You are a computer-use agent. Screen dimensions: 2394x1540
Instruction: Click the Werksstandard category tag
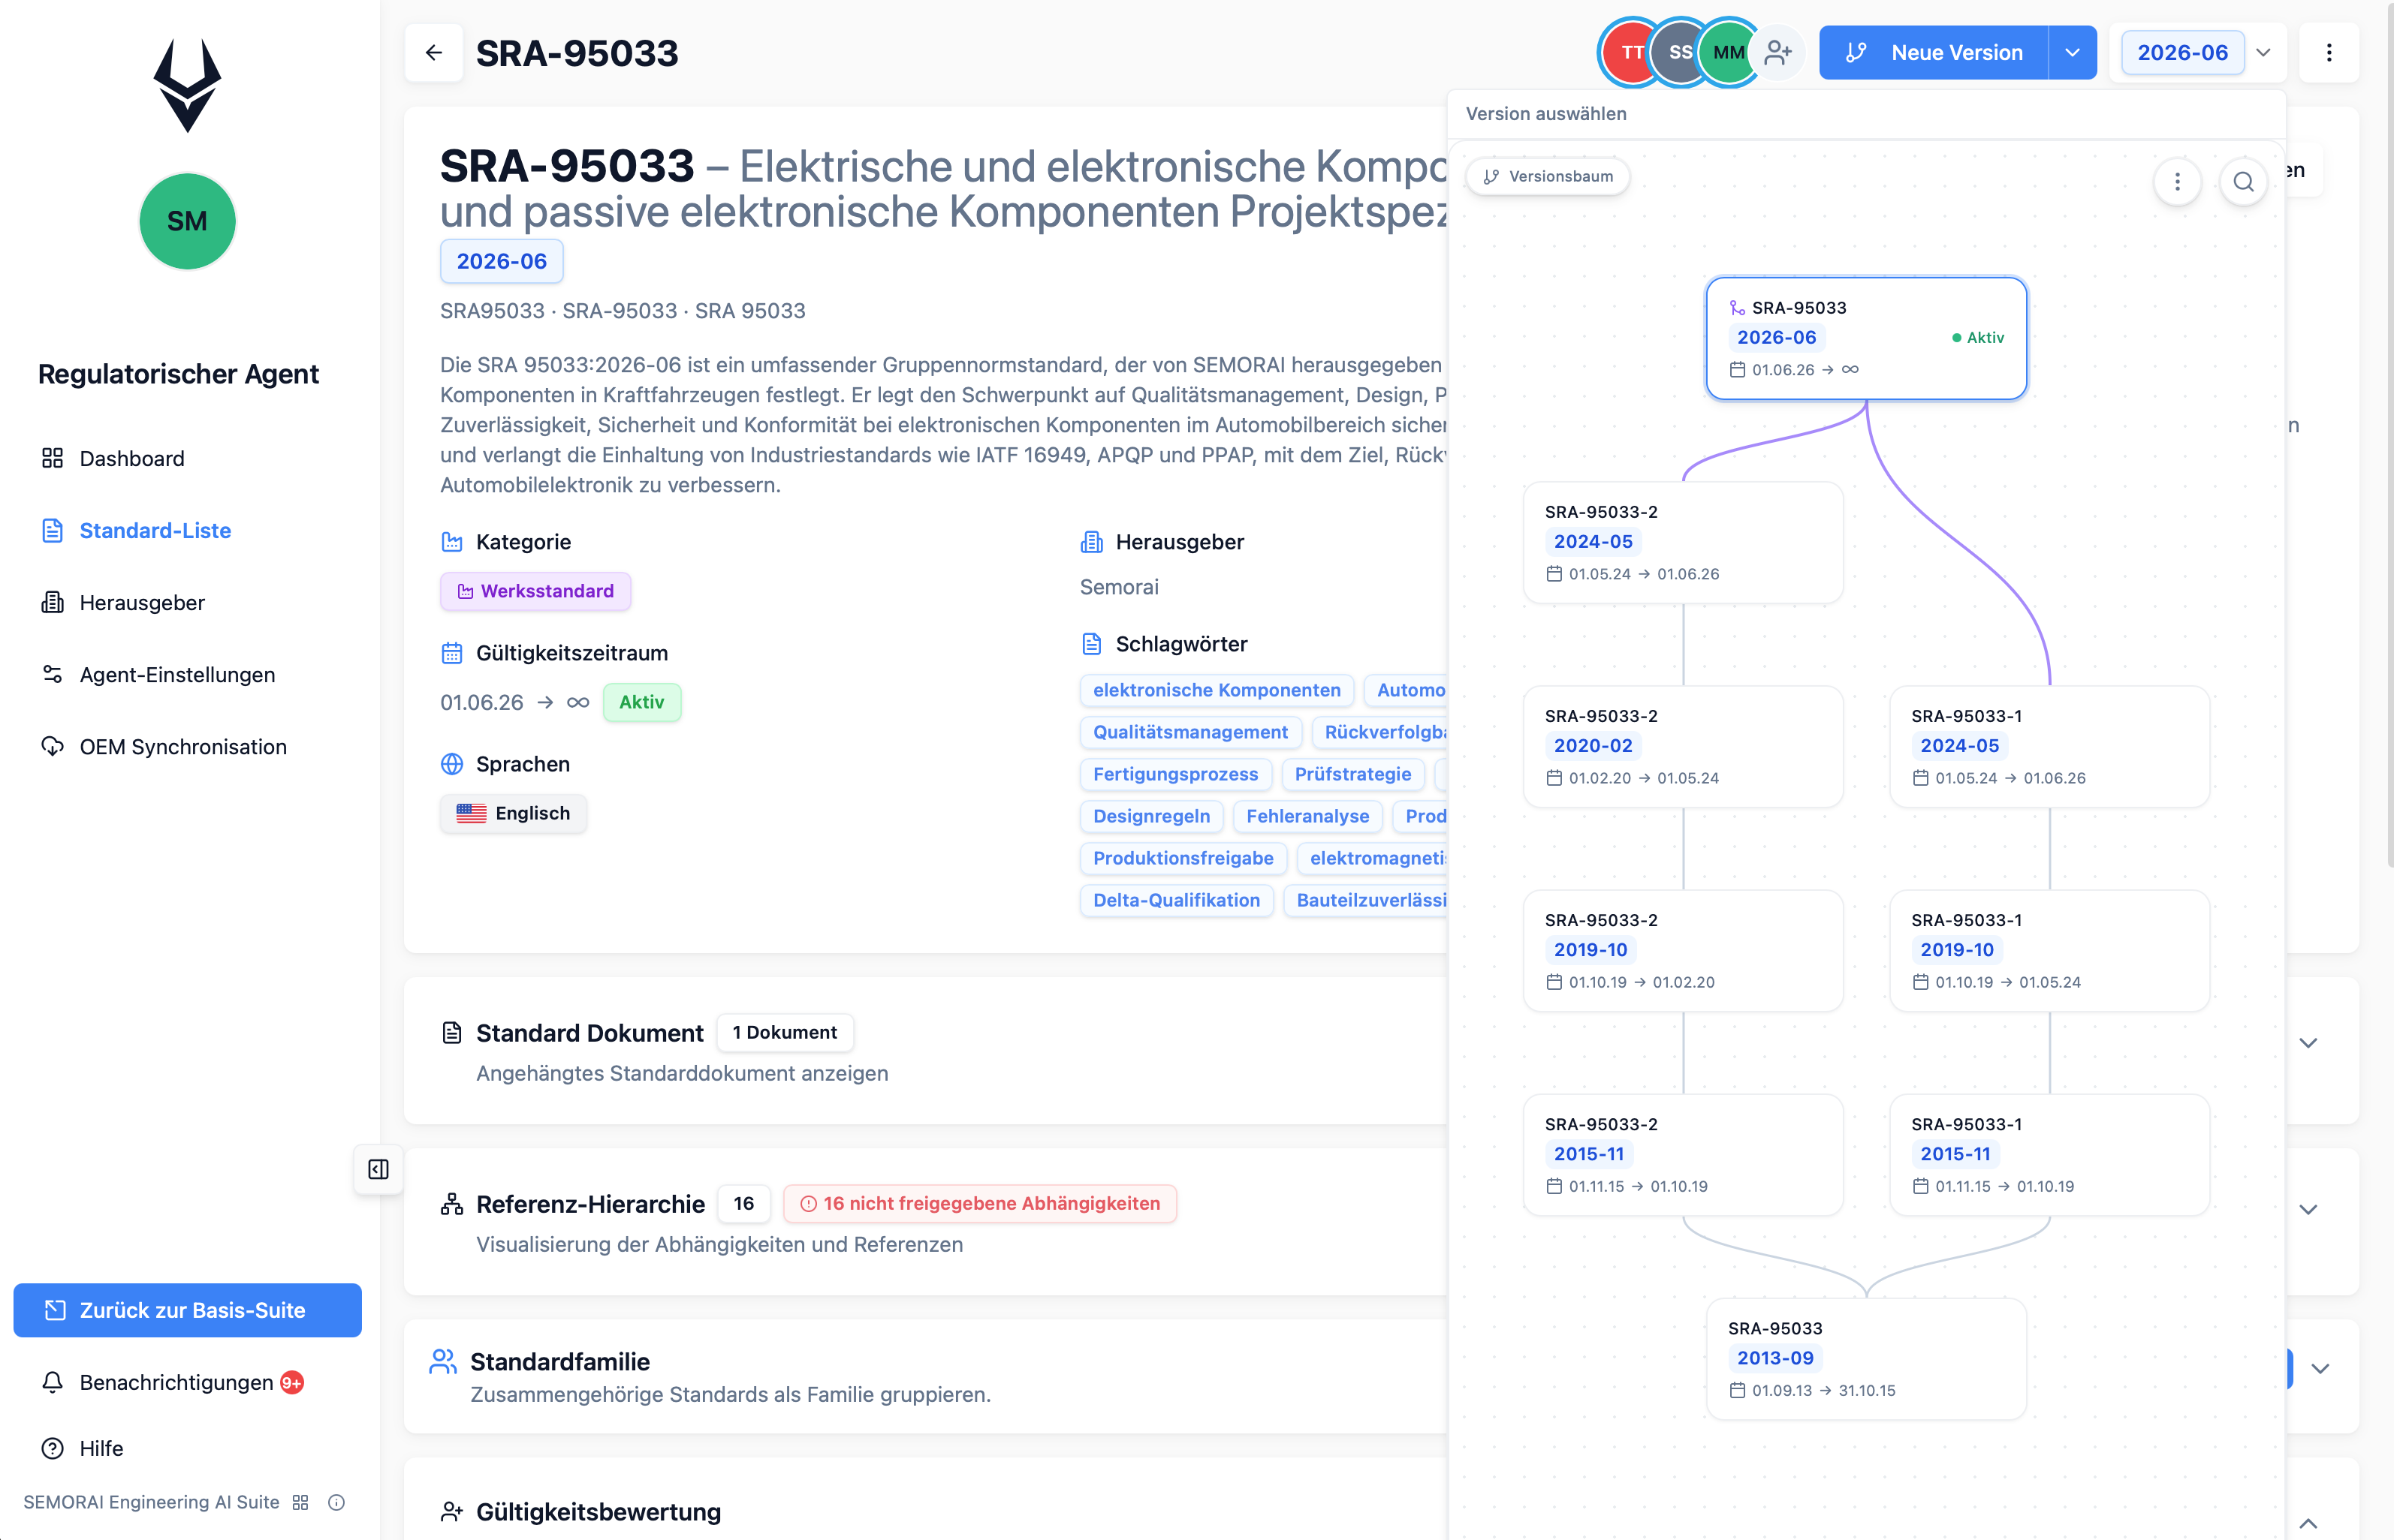coord(535,591)
